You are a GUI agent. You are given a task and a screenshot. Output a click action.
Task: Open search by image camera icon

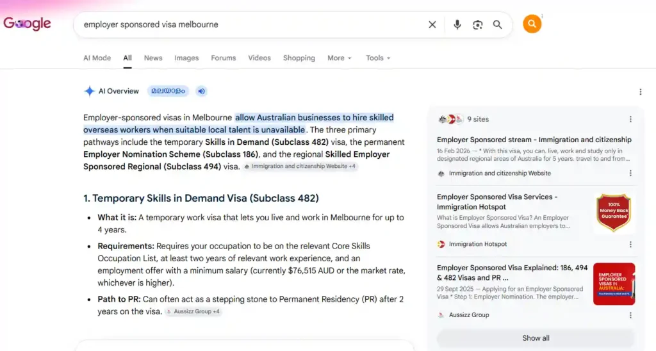coord(477,25)
